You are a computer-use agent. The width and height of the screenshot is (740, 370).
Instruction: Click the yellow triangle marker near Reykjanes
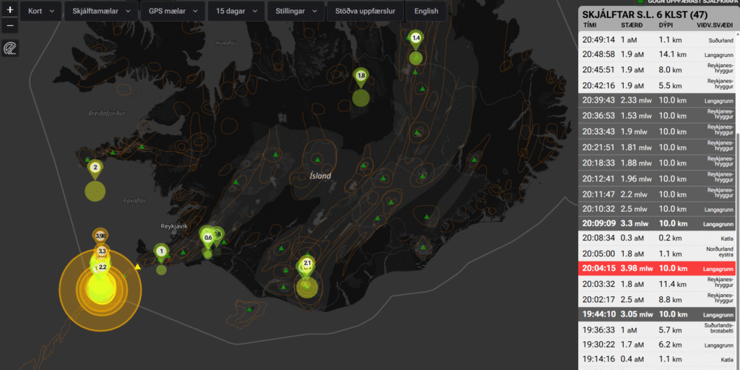point(137,267)
